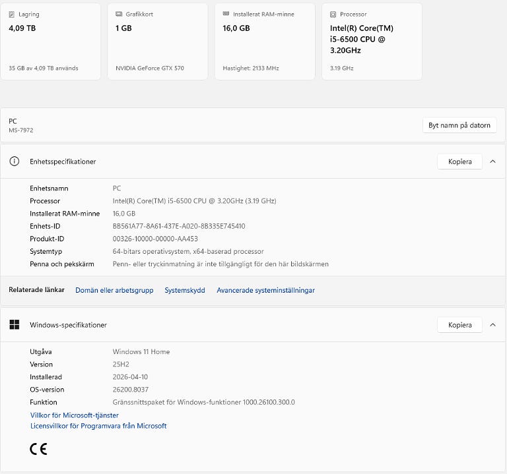
Task: Open the Systemskydd link
Action: 185,290
